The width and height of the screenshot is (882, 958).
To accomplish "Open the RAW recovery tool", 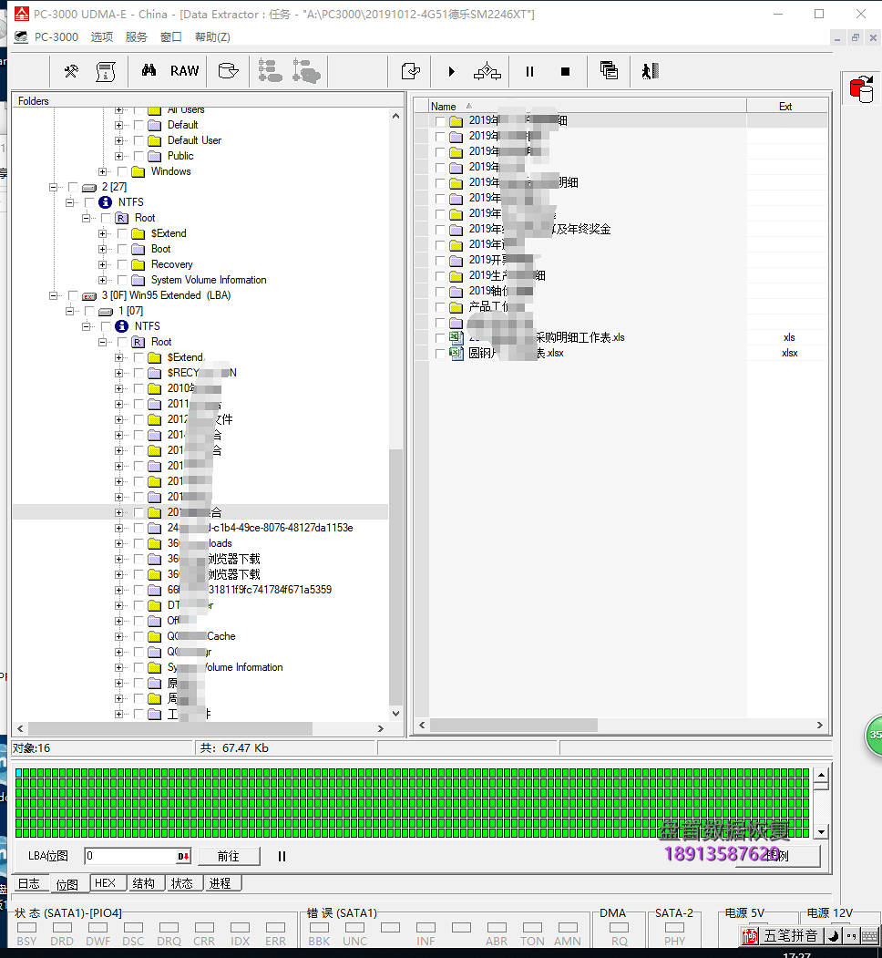I will [x=184, y=71].
